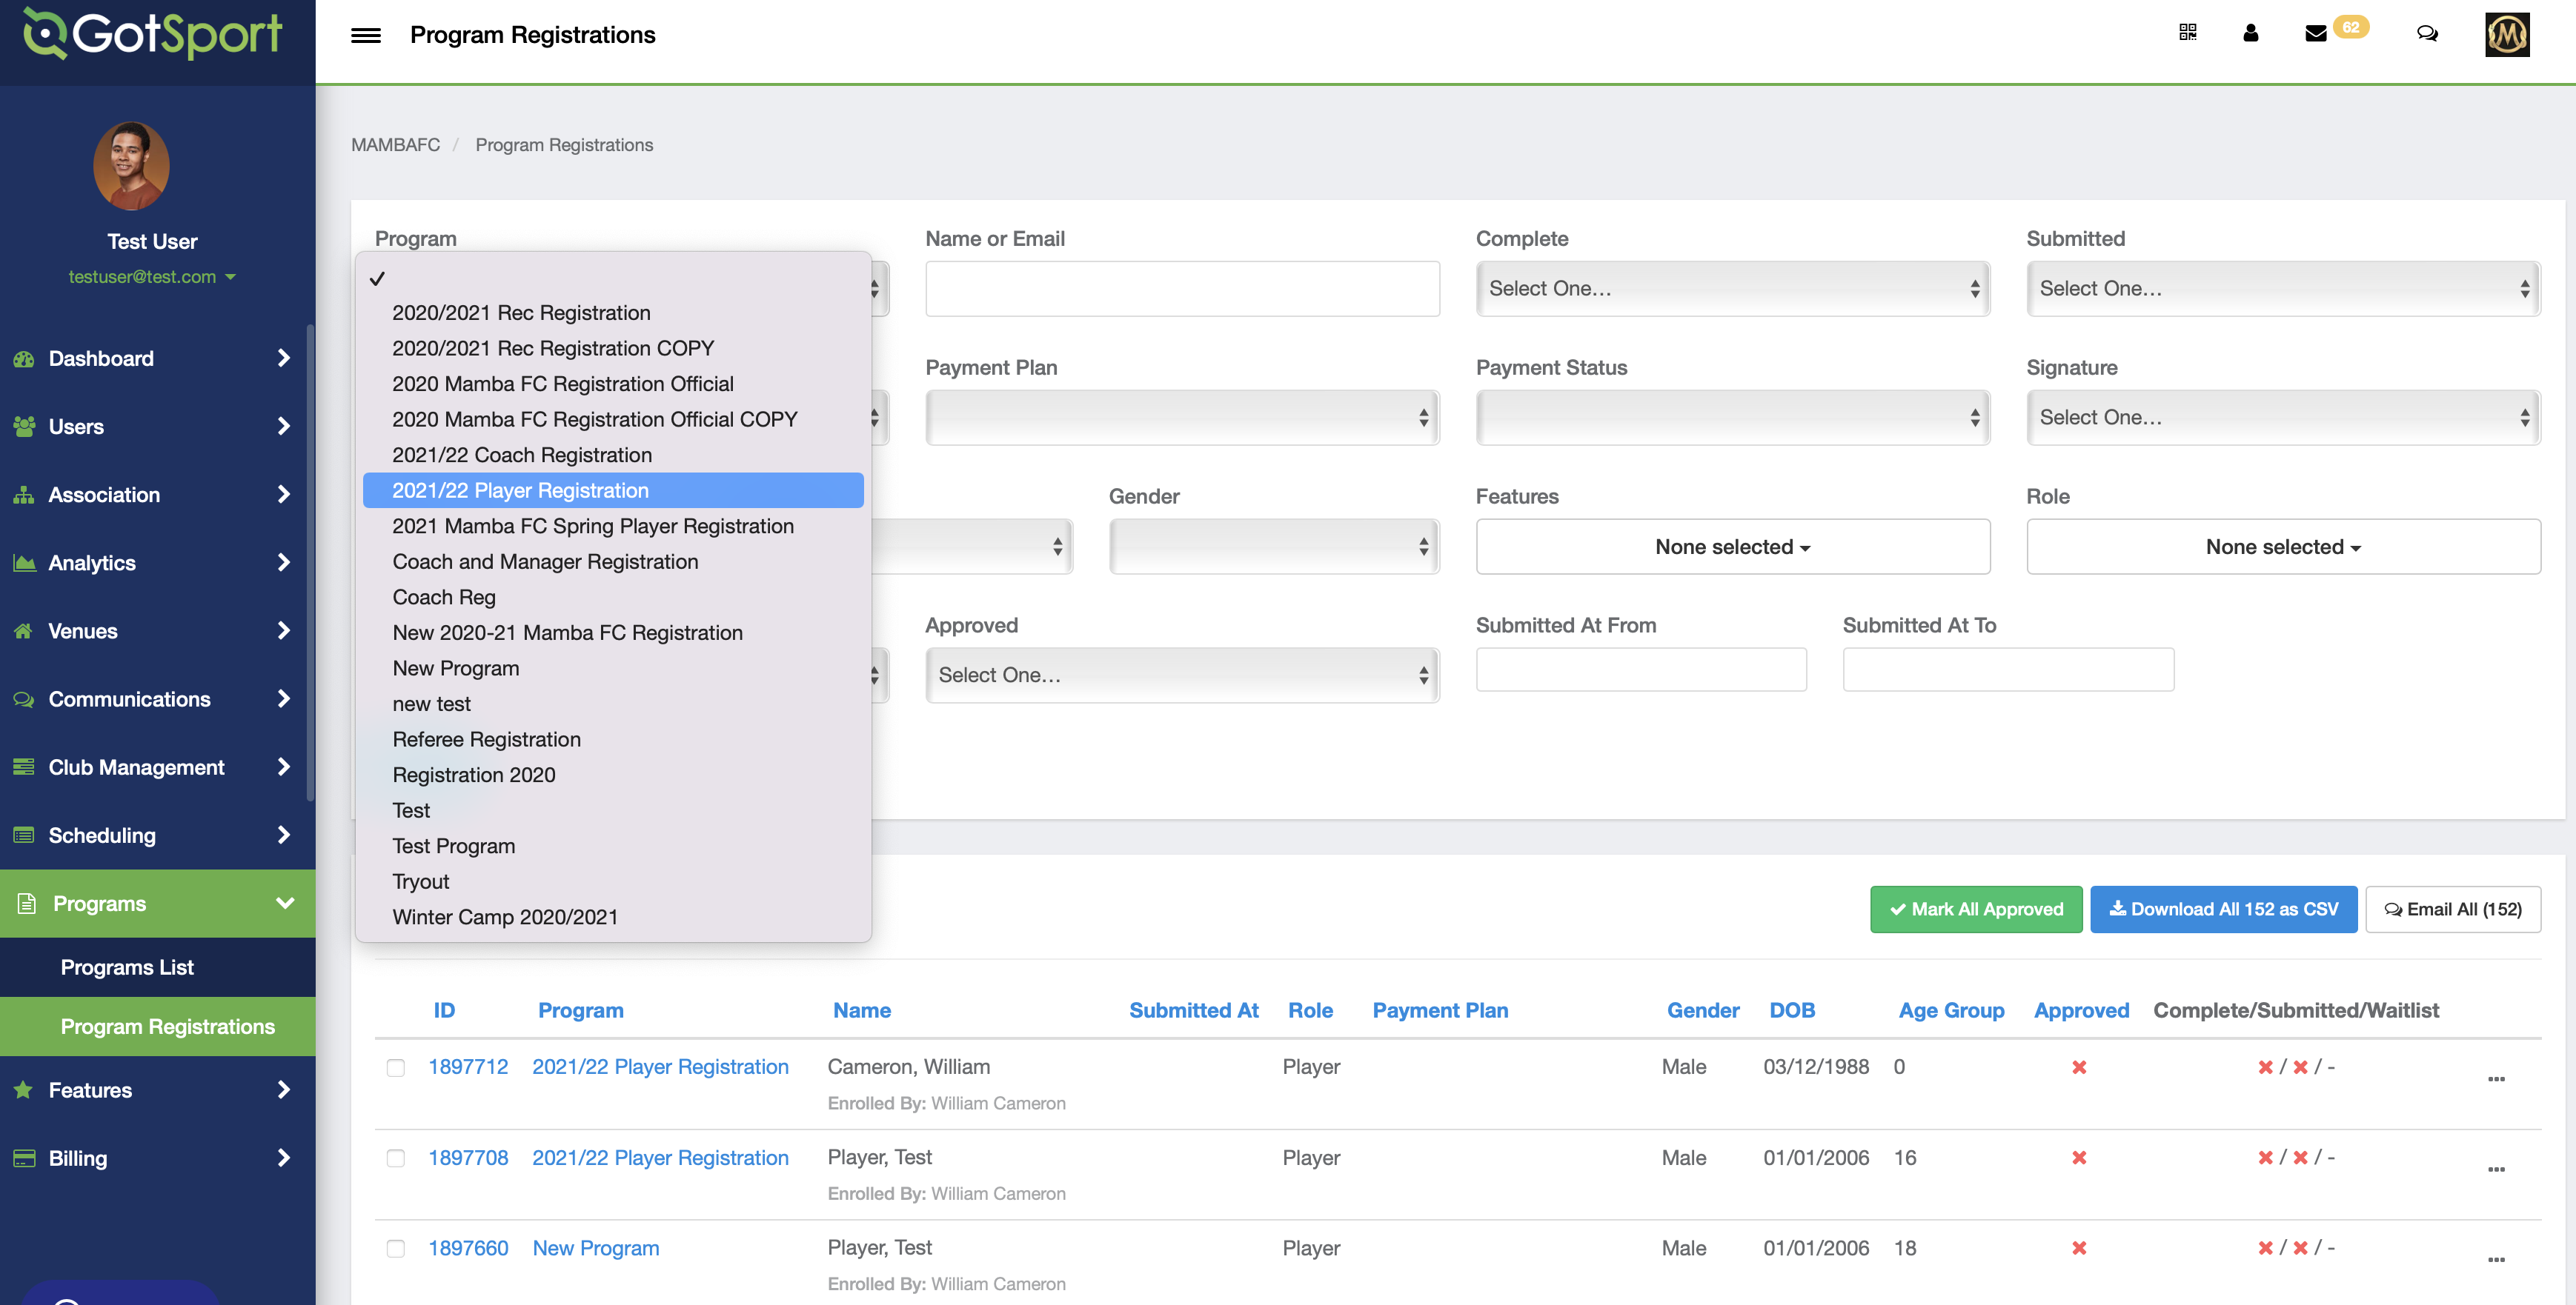Select Tryout program option

coord(613,881)
